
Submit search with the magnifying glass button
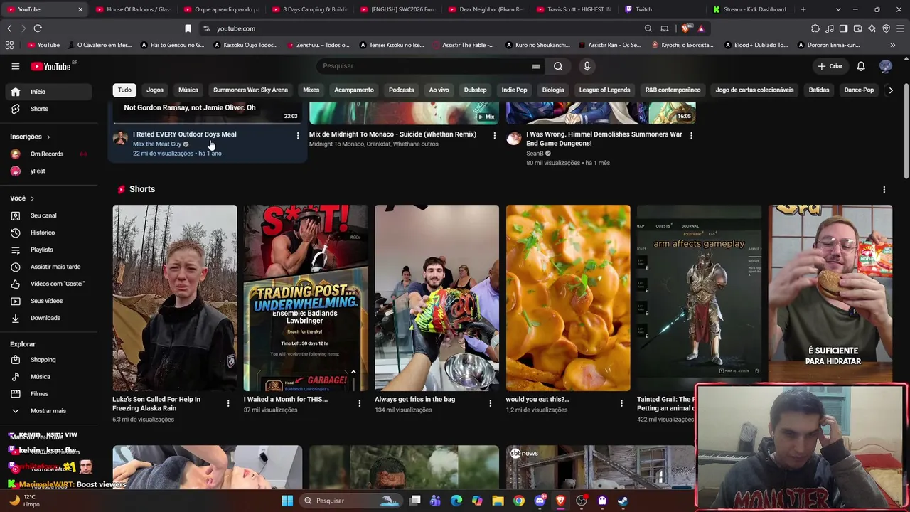pos(558,66)
